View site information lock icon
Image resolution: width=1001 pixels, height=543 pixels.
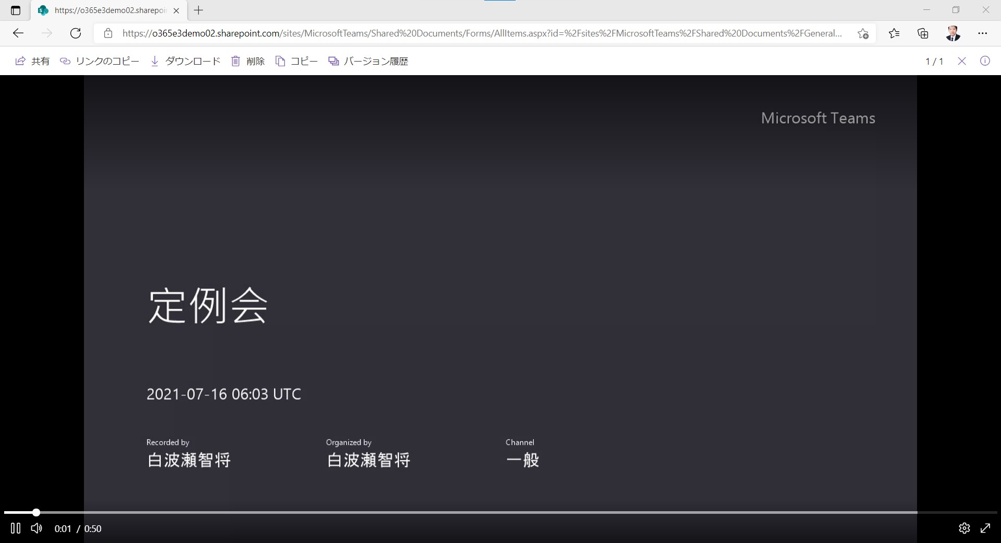click(108, 33)
